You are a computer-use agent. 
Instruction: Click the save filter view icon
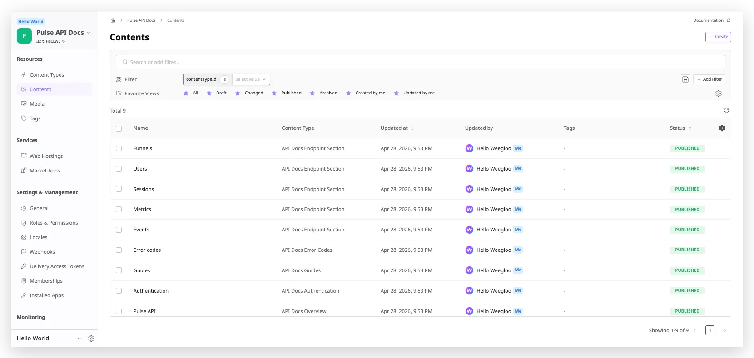click(685, 79)
